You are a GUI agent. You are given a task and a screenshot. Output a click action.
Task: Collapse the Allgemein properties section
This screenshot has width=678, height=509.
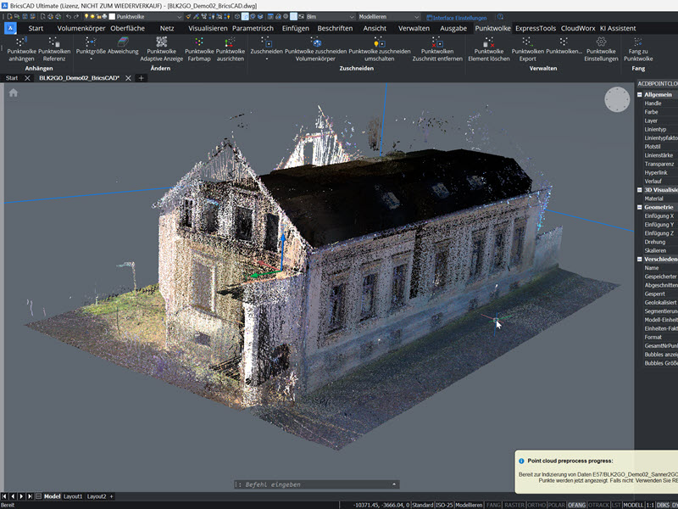640,95
